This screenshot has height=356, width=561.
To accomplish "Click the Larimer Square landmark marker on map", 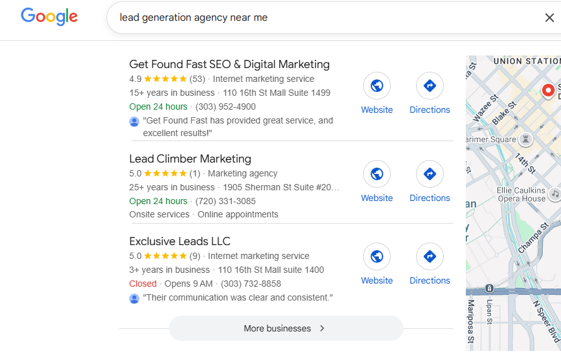I will pos(526,139).
